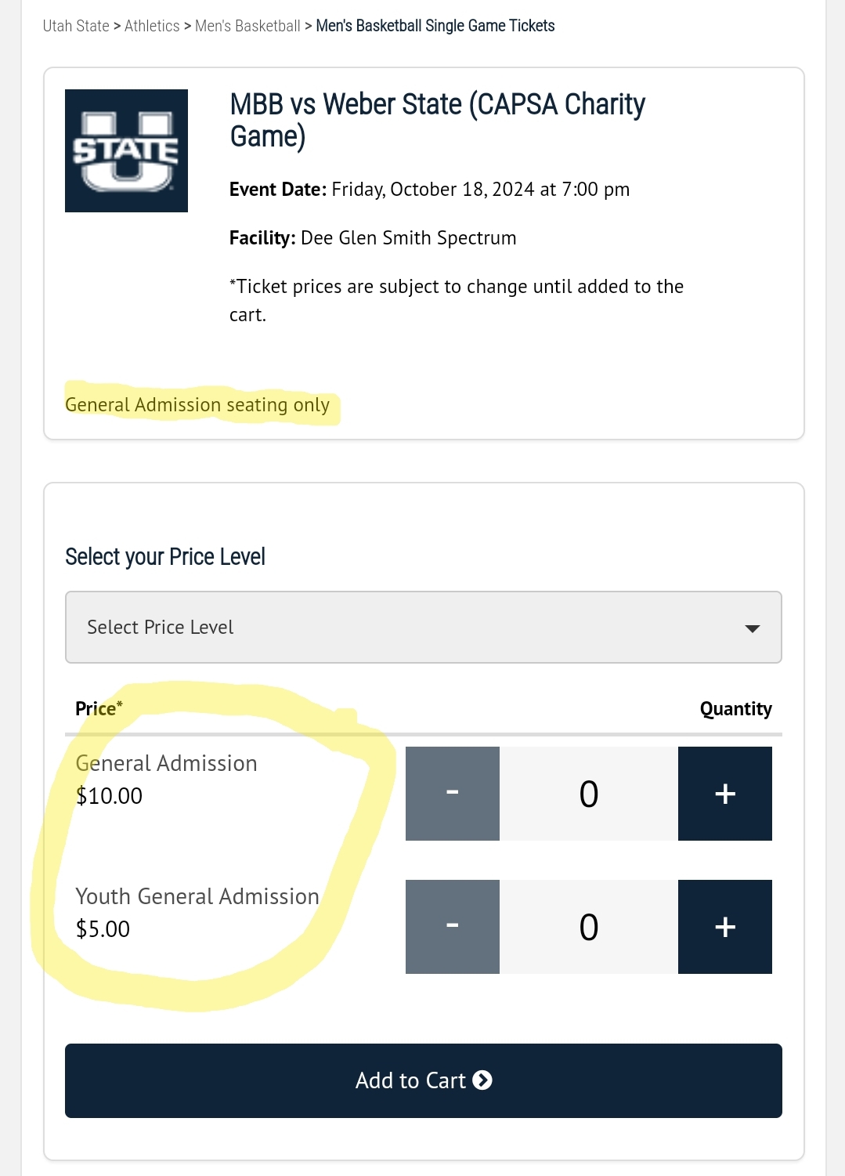The height and width of the screenshot is (1176, 845).
Task: Click the Utah State logo image
Action: click(126, 150)
